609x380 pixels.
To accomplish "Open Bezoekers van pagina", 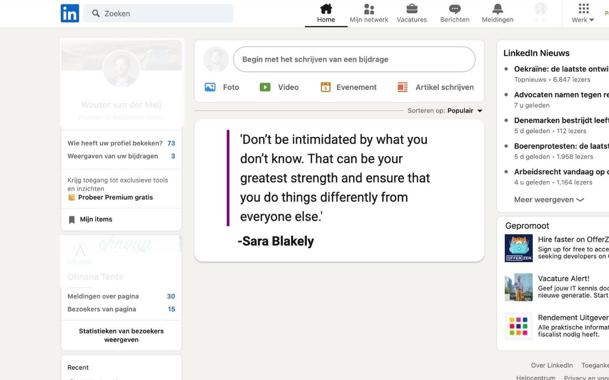I will pyautogui.click(x=121, y=309).
